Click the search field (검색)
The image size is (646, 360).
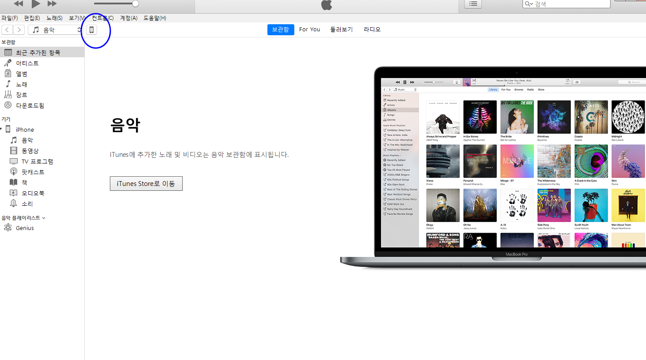click(567, 4)
